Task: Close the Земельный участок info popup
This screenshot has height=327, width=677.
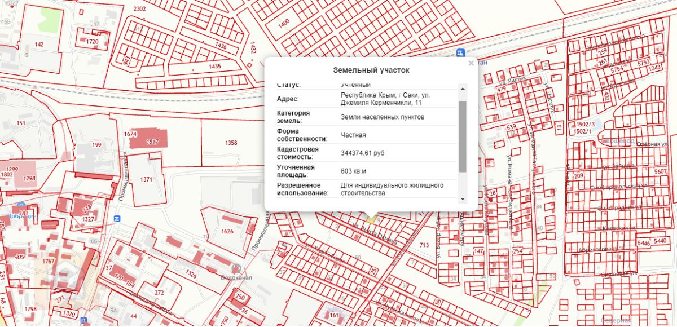Action: (x=471, y=64)
